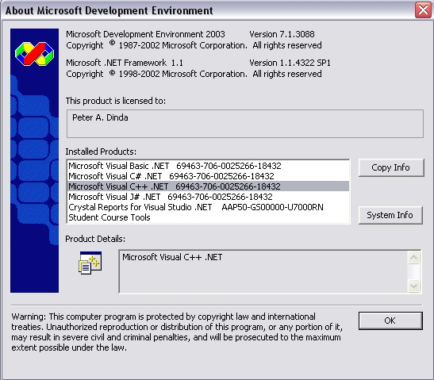This screenshot has height=380, width=434.
Task: Click the Visual Studio infinity logo icon
Action: [x=34, y=54]
